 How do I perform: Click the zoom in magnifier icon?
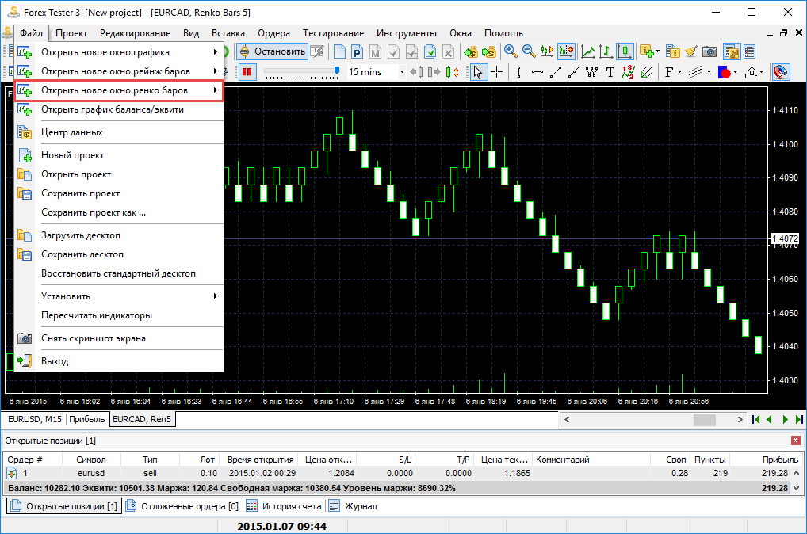click(511, 51)
